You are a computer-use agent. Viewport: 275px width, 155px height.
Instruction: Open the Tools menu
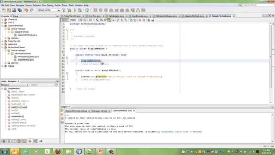(x=71, y=6)
